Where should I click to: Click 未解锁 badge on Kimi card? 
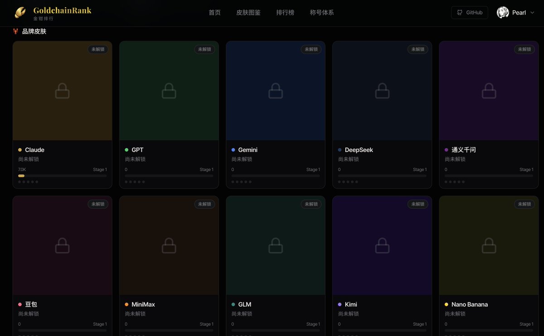[x=418, y=204]
